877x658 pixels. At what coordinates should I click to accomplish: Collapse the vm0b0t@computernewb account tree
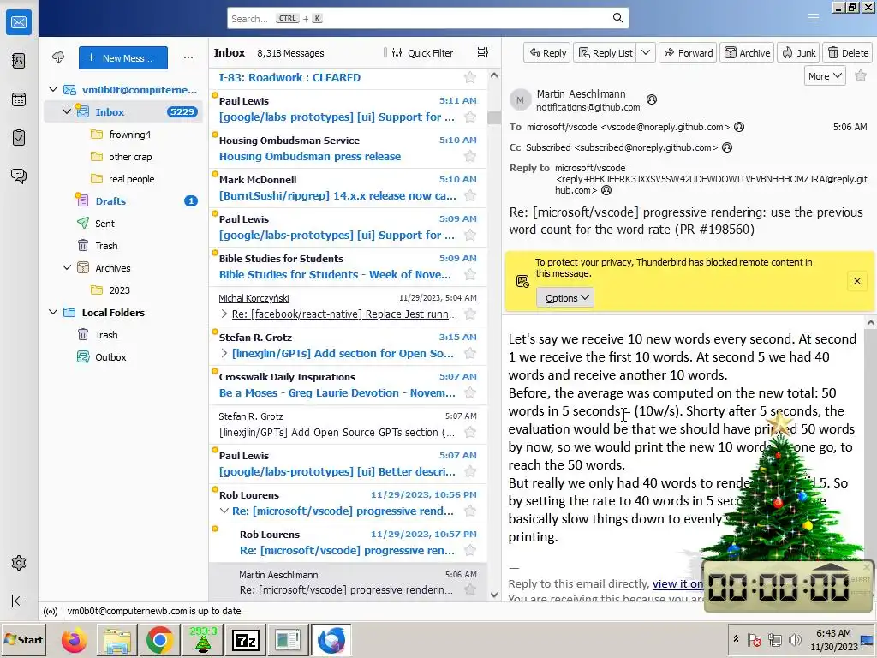click(53, 89)
